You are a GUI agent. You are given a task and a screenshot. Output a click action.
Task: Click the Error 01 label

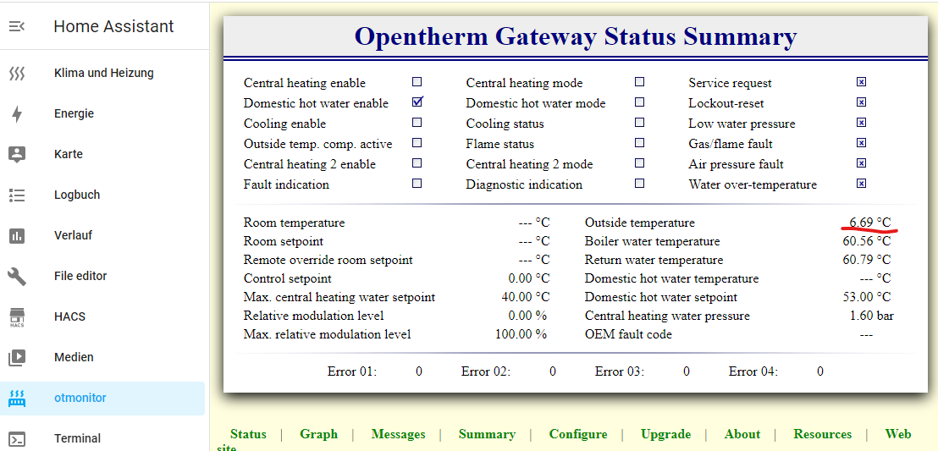352,371
